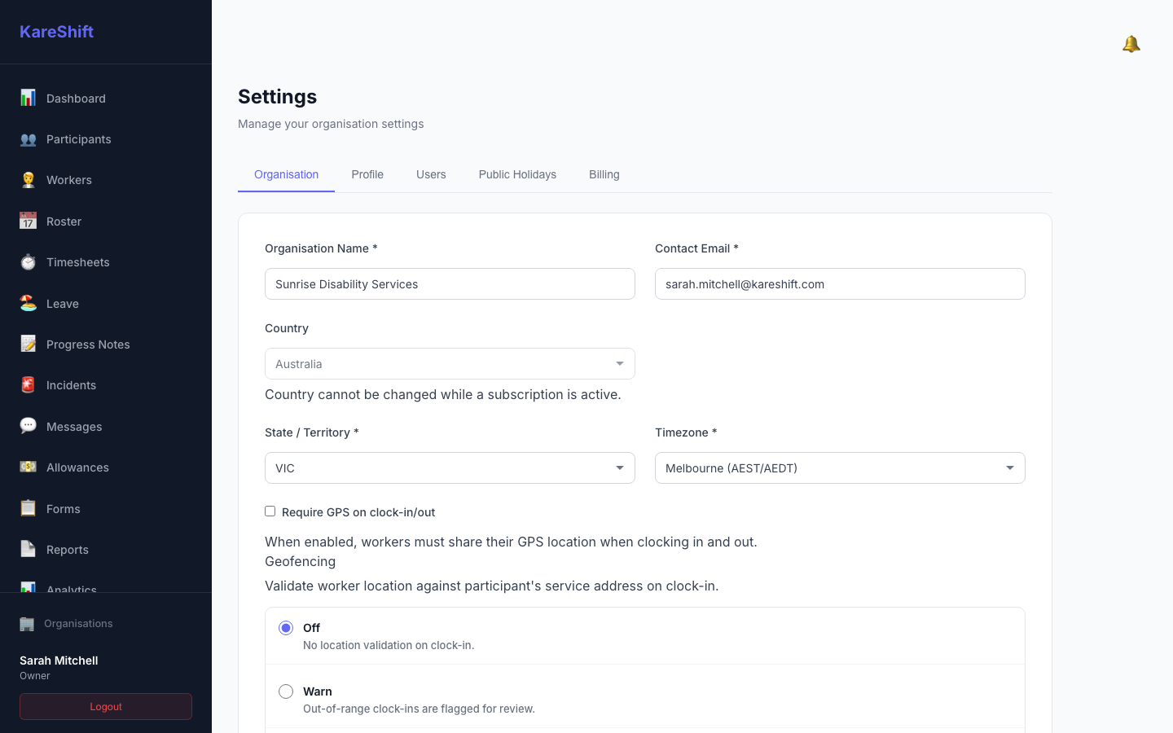Click the Contact Email input field
The width and height of the screenshot is (1173, 733).
click(x=840, y=284)
